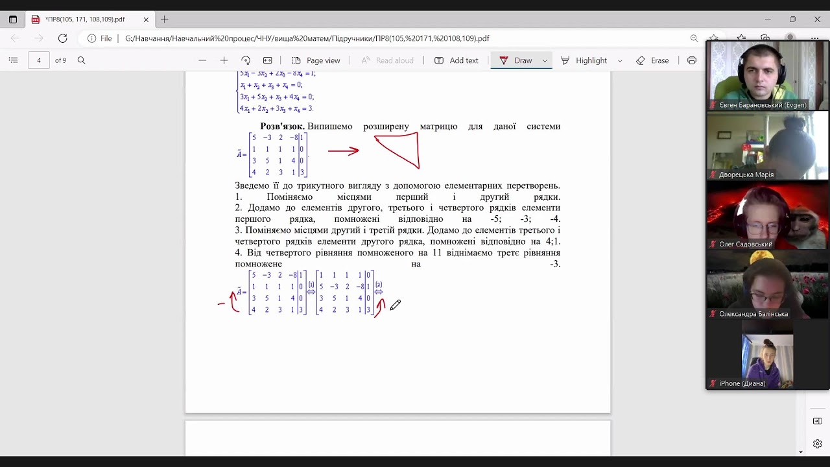Maximize the browser window
This screenshot has height=467, width=830.
click(792, 19)
